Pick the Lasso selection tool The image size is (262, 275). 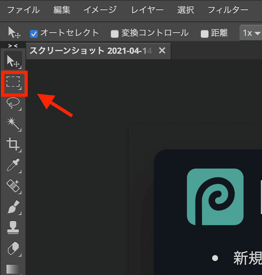pyautogui.click(x=13, y=103)
